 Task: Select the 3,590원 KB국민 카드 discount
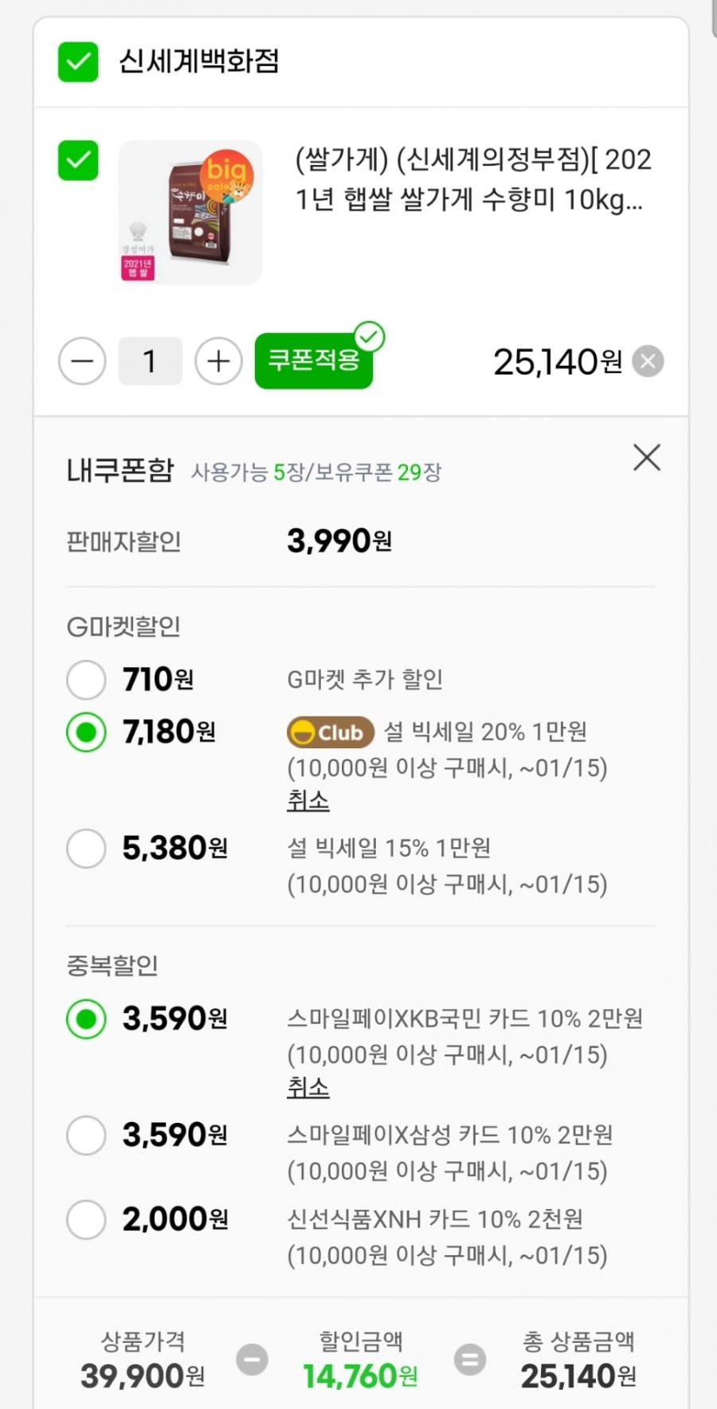[x=86, y=1018]
